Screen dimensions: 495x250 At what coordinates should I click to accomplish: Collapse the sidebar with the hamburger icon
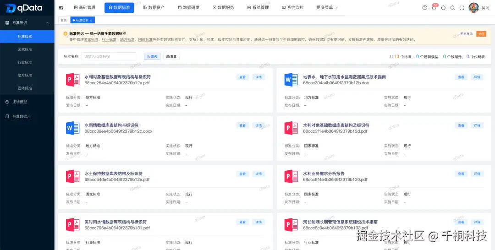click(61, 8)
